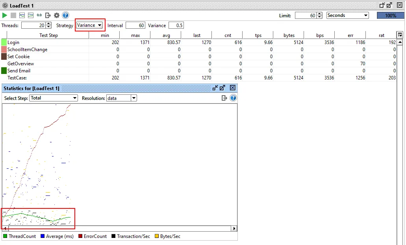The image size is (406, 245).
Task: Open the table column chooser icon next to the rat column
Action: click(400, 35)
